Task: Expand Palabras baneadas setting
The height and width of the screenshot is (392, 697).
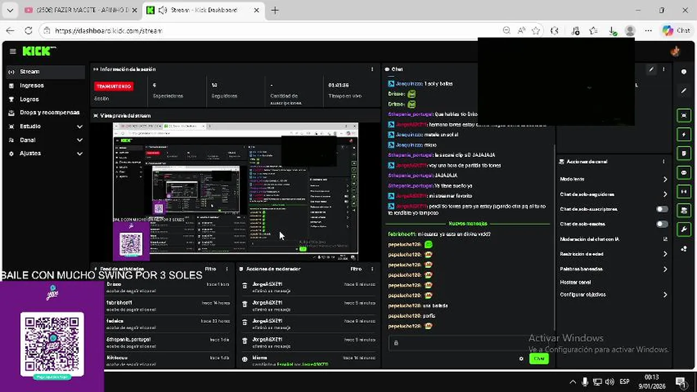Action: tap(614, 269)
